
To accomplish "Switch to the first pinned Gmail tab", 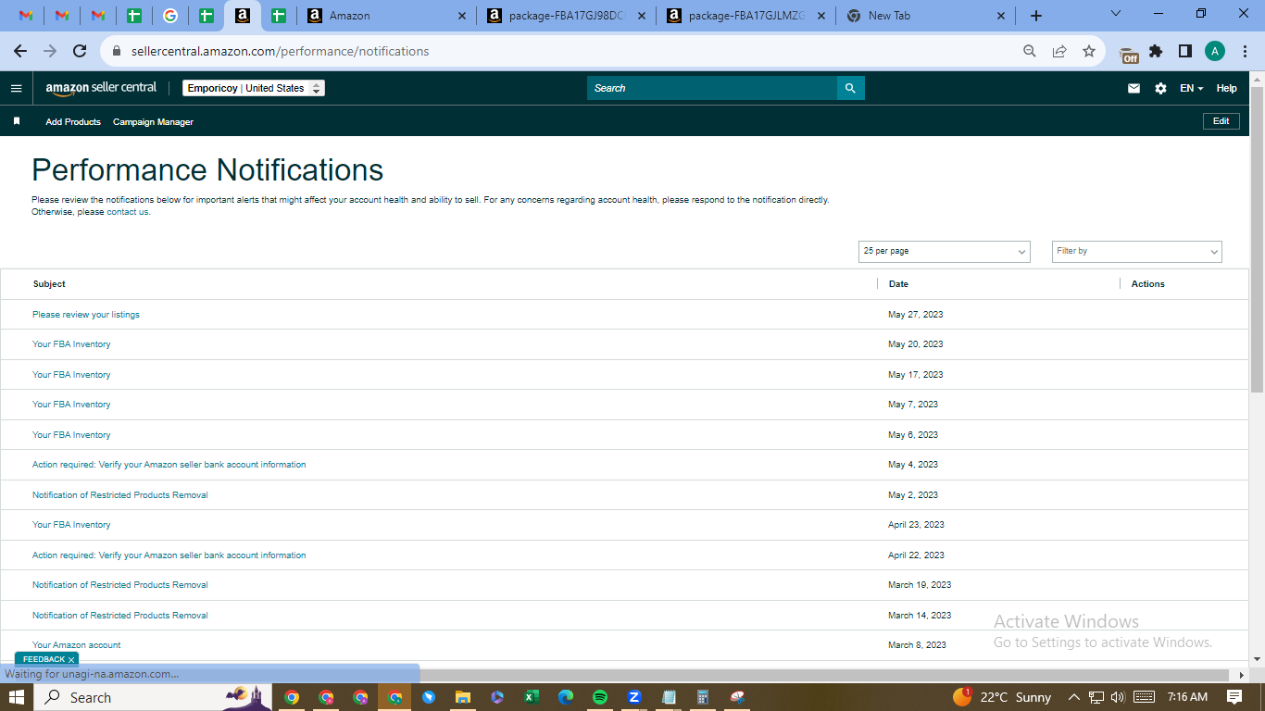I will point(27,16).
